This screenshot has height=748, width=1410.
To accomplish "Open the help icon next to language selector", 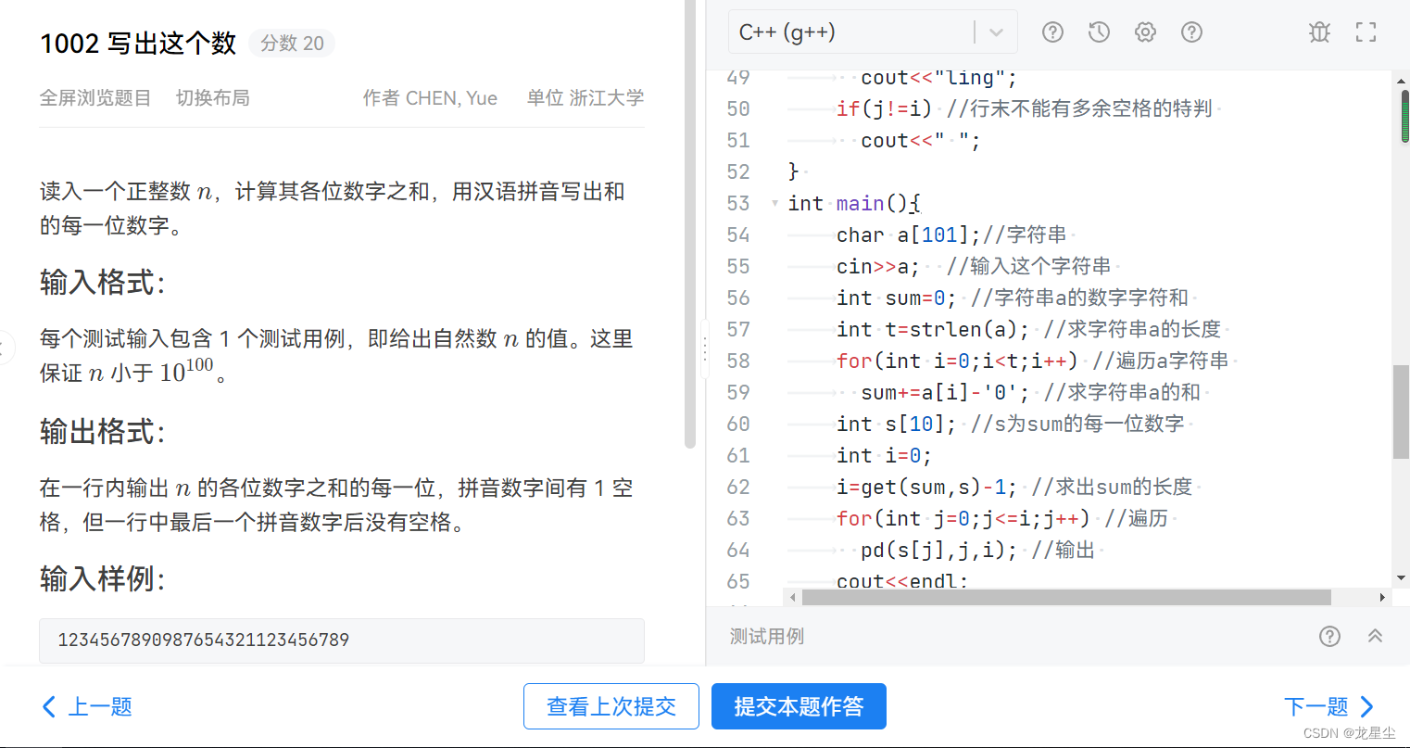I will click(1052, 32).
